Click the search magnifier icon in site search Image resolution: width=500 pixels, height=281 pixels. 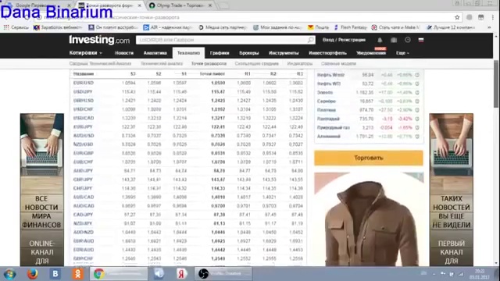pyautogui.click(x=311, y=40)
